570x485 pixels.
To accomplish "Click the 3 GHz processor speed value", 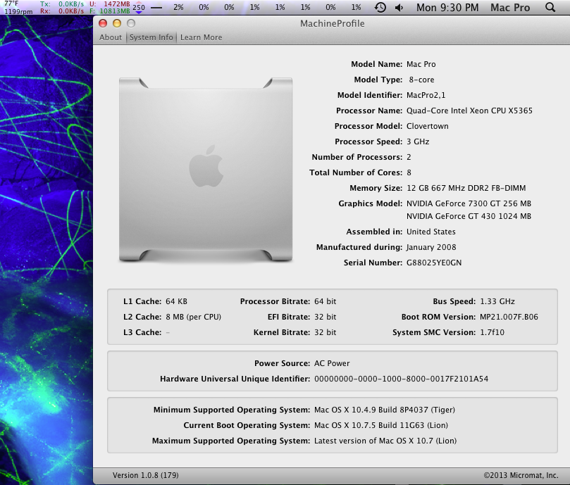I will [418, 141].
